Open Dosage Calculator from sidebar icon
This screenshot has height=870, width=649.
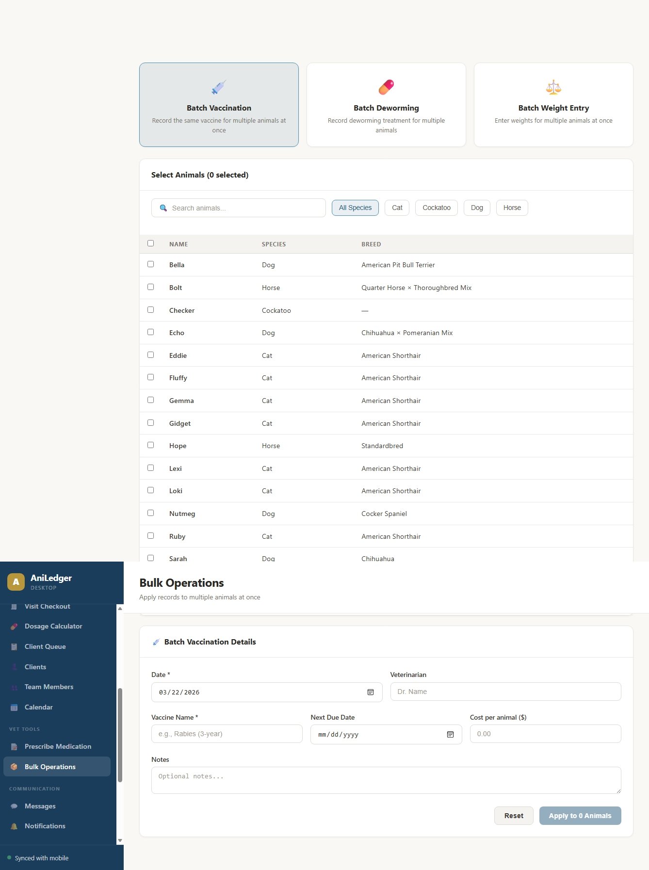pos(14,626)
